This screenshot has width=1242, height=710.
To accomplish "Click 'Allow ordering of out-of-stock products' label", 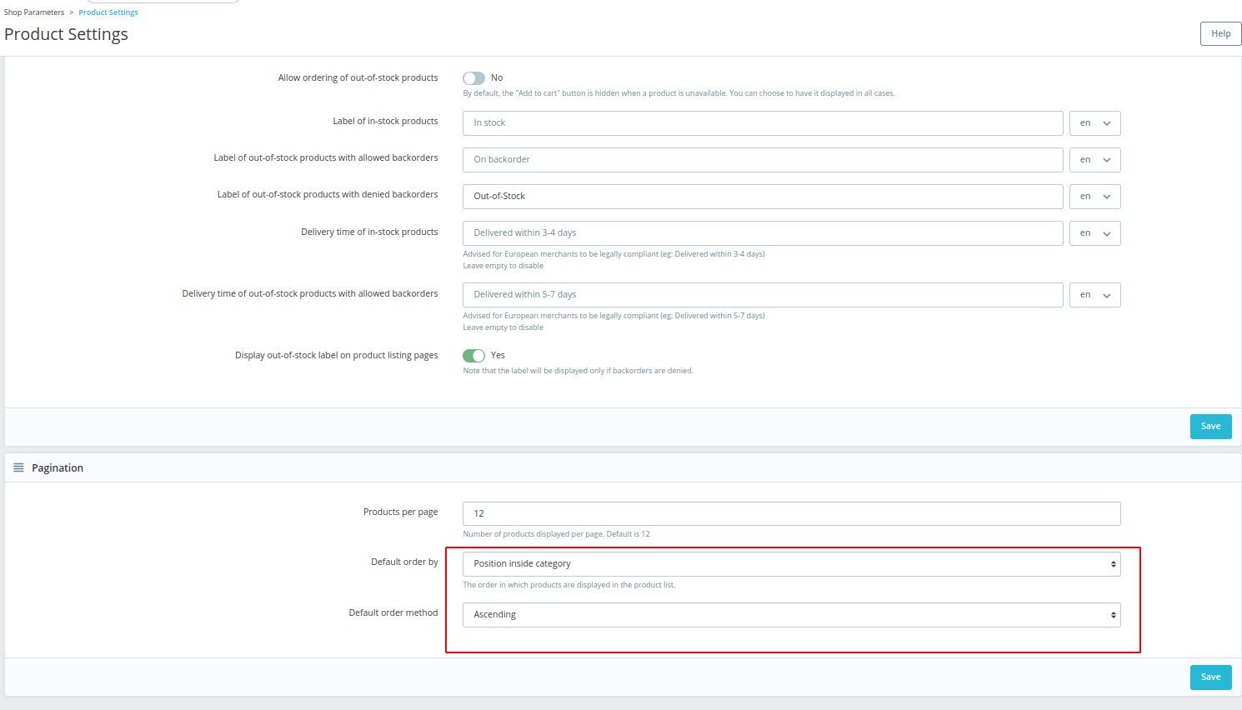I will tap(358, 77).
